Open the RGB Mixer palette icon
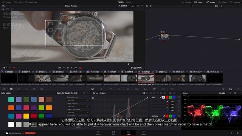This screenshot has width=242, height=136. point(34,89)
